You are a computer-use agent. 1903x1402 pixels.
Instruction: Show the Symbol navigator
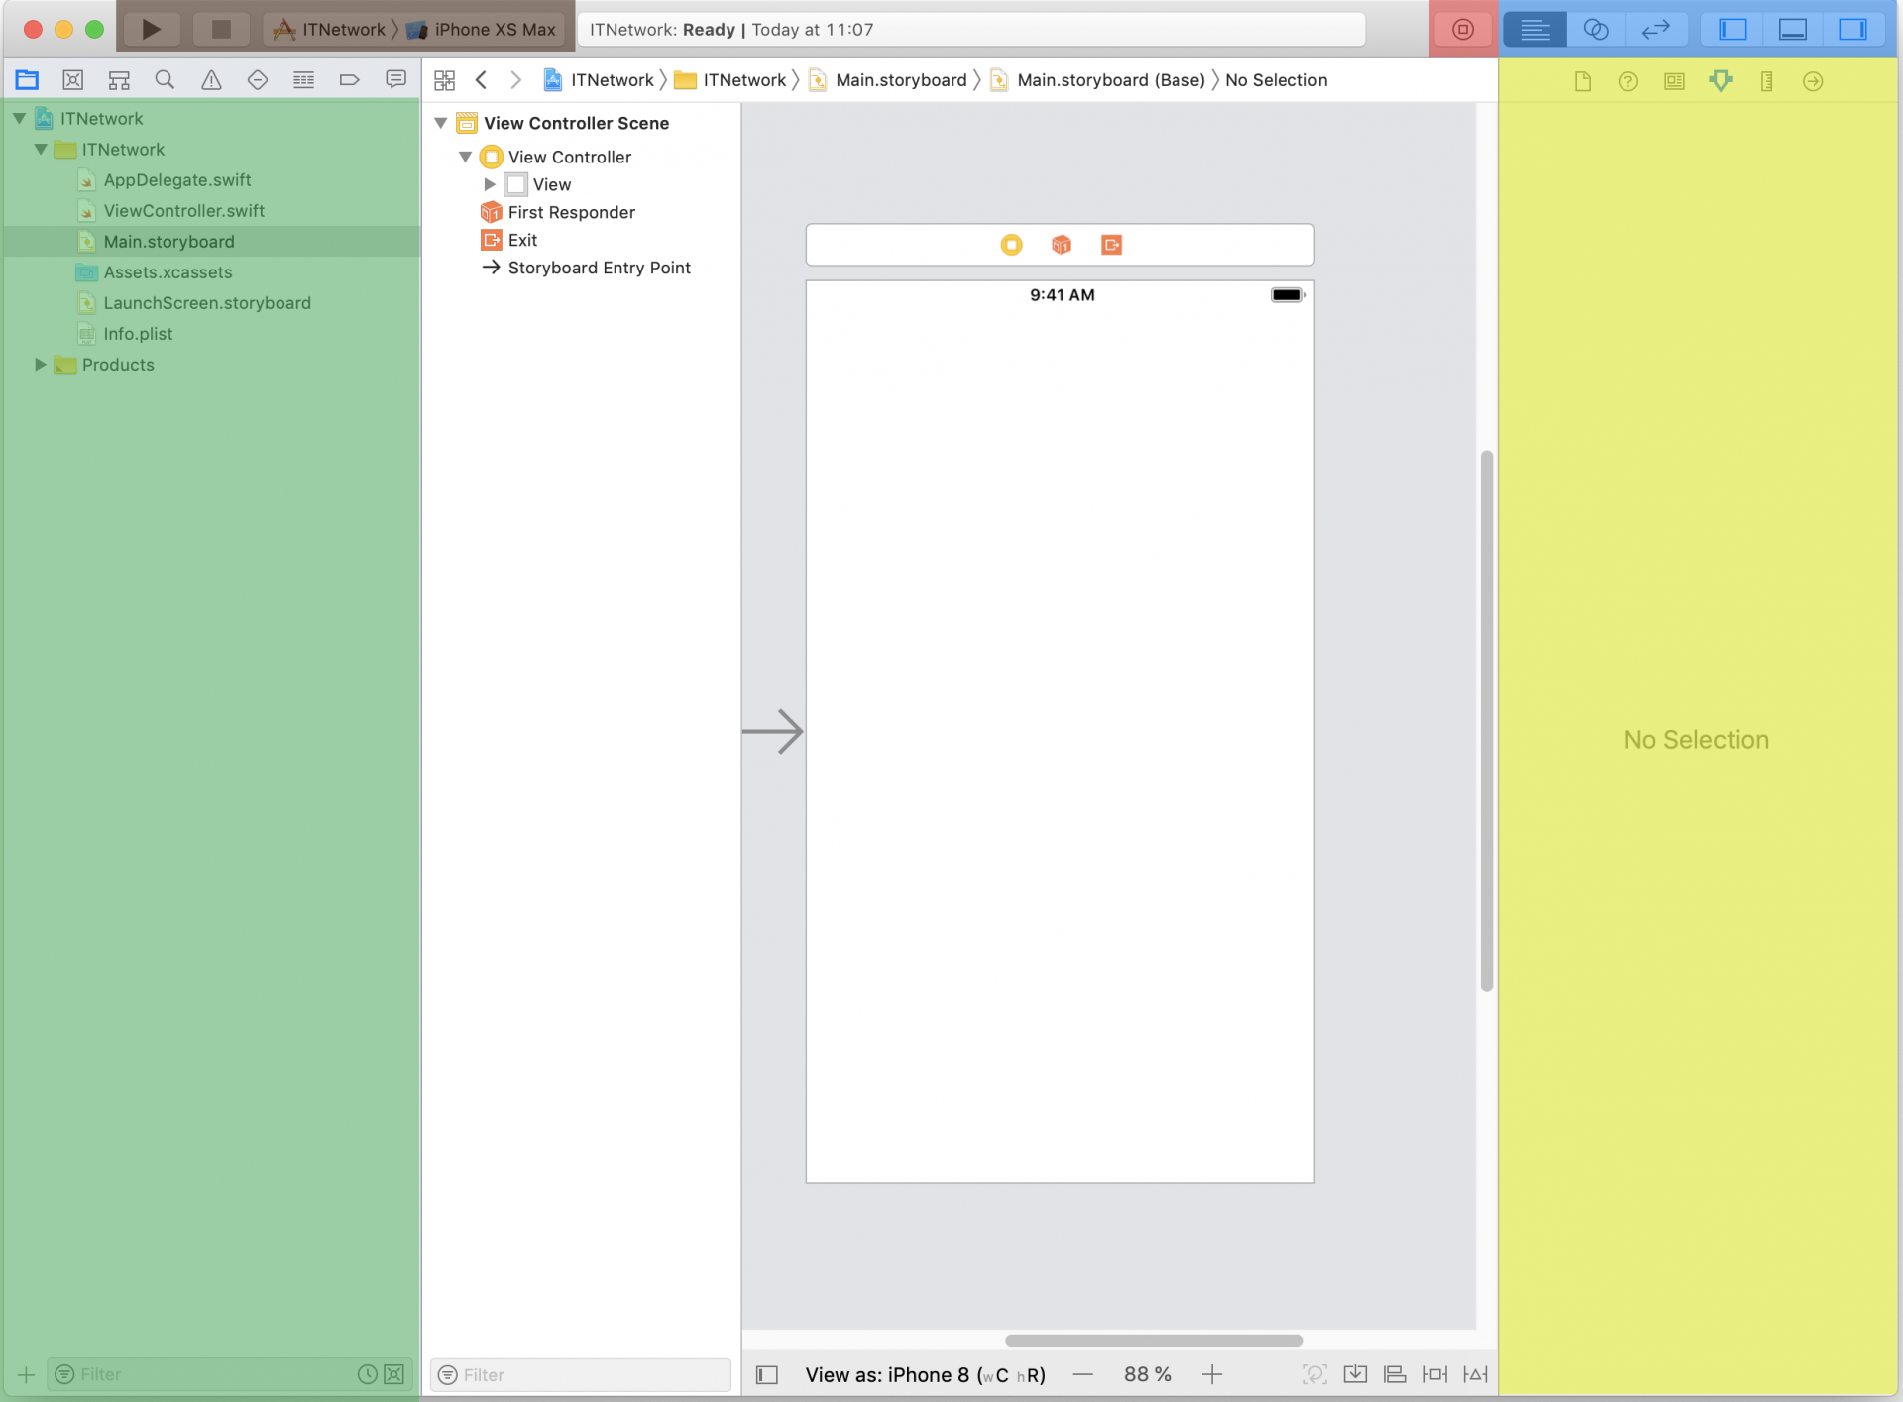[119, 80]
